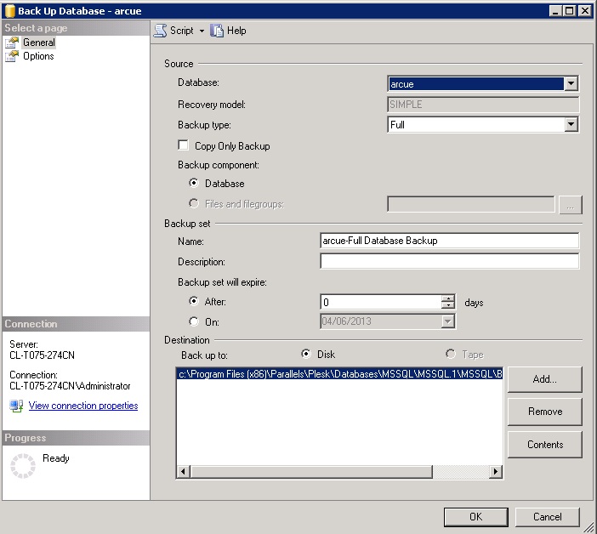The width and height of the screenshot is (597, 534).
Task: Click the Description input field
Action: point(449,261)
